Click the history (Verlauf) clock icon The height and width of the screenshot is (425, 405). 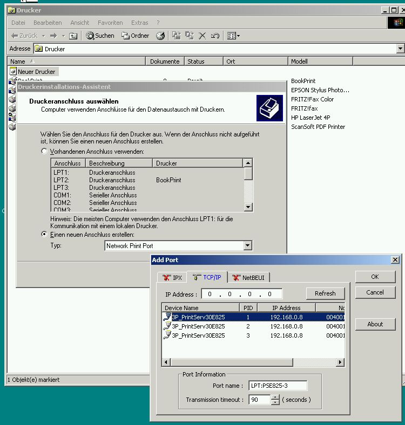coord(160,36)
